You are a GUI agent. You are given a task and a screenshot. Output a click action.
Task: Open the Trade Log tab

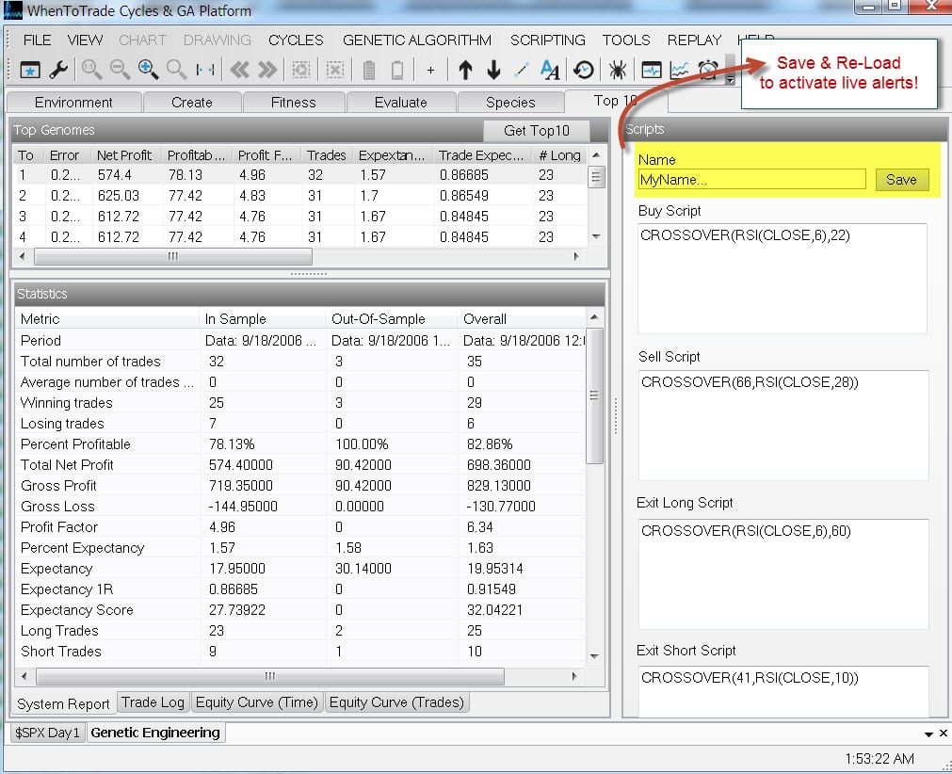point(153,702)
